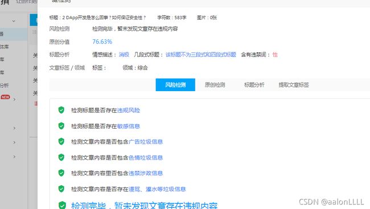Viewport: 370px width, 209px height.
Task: Click the green shield beside 色情垃圾信息 check
Action: (61, 157)
